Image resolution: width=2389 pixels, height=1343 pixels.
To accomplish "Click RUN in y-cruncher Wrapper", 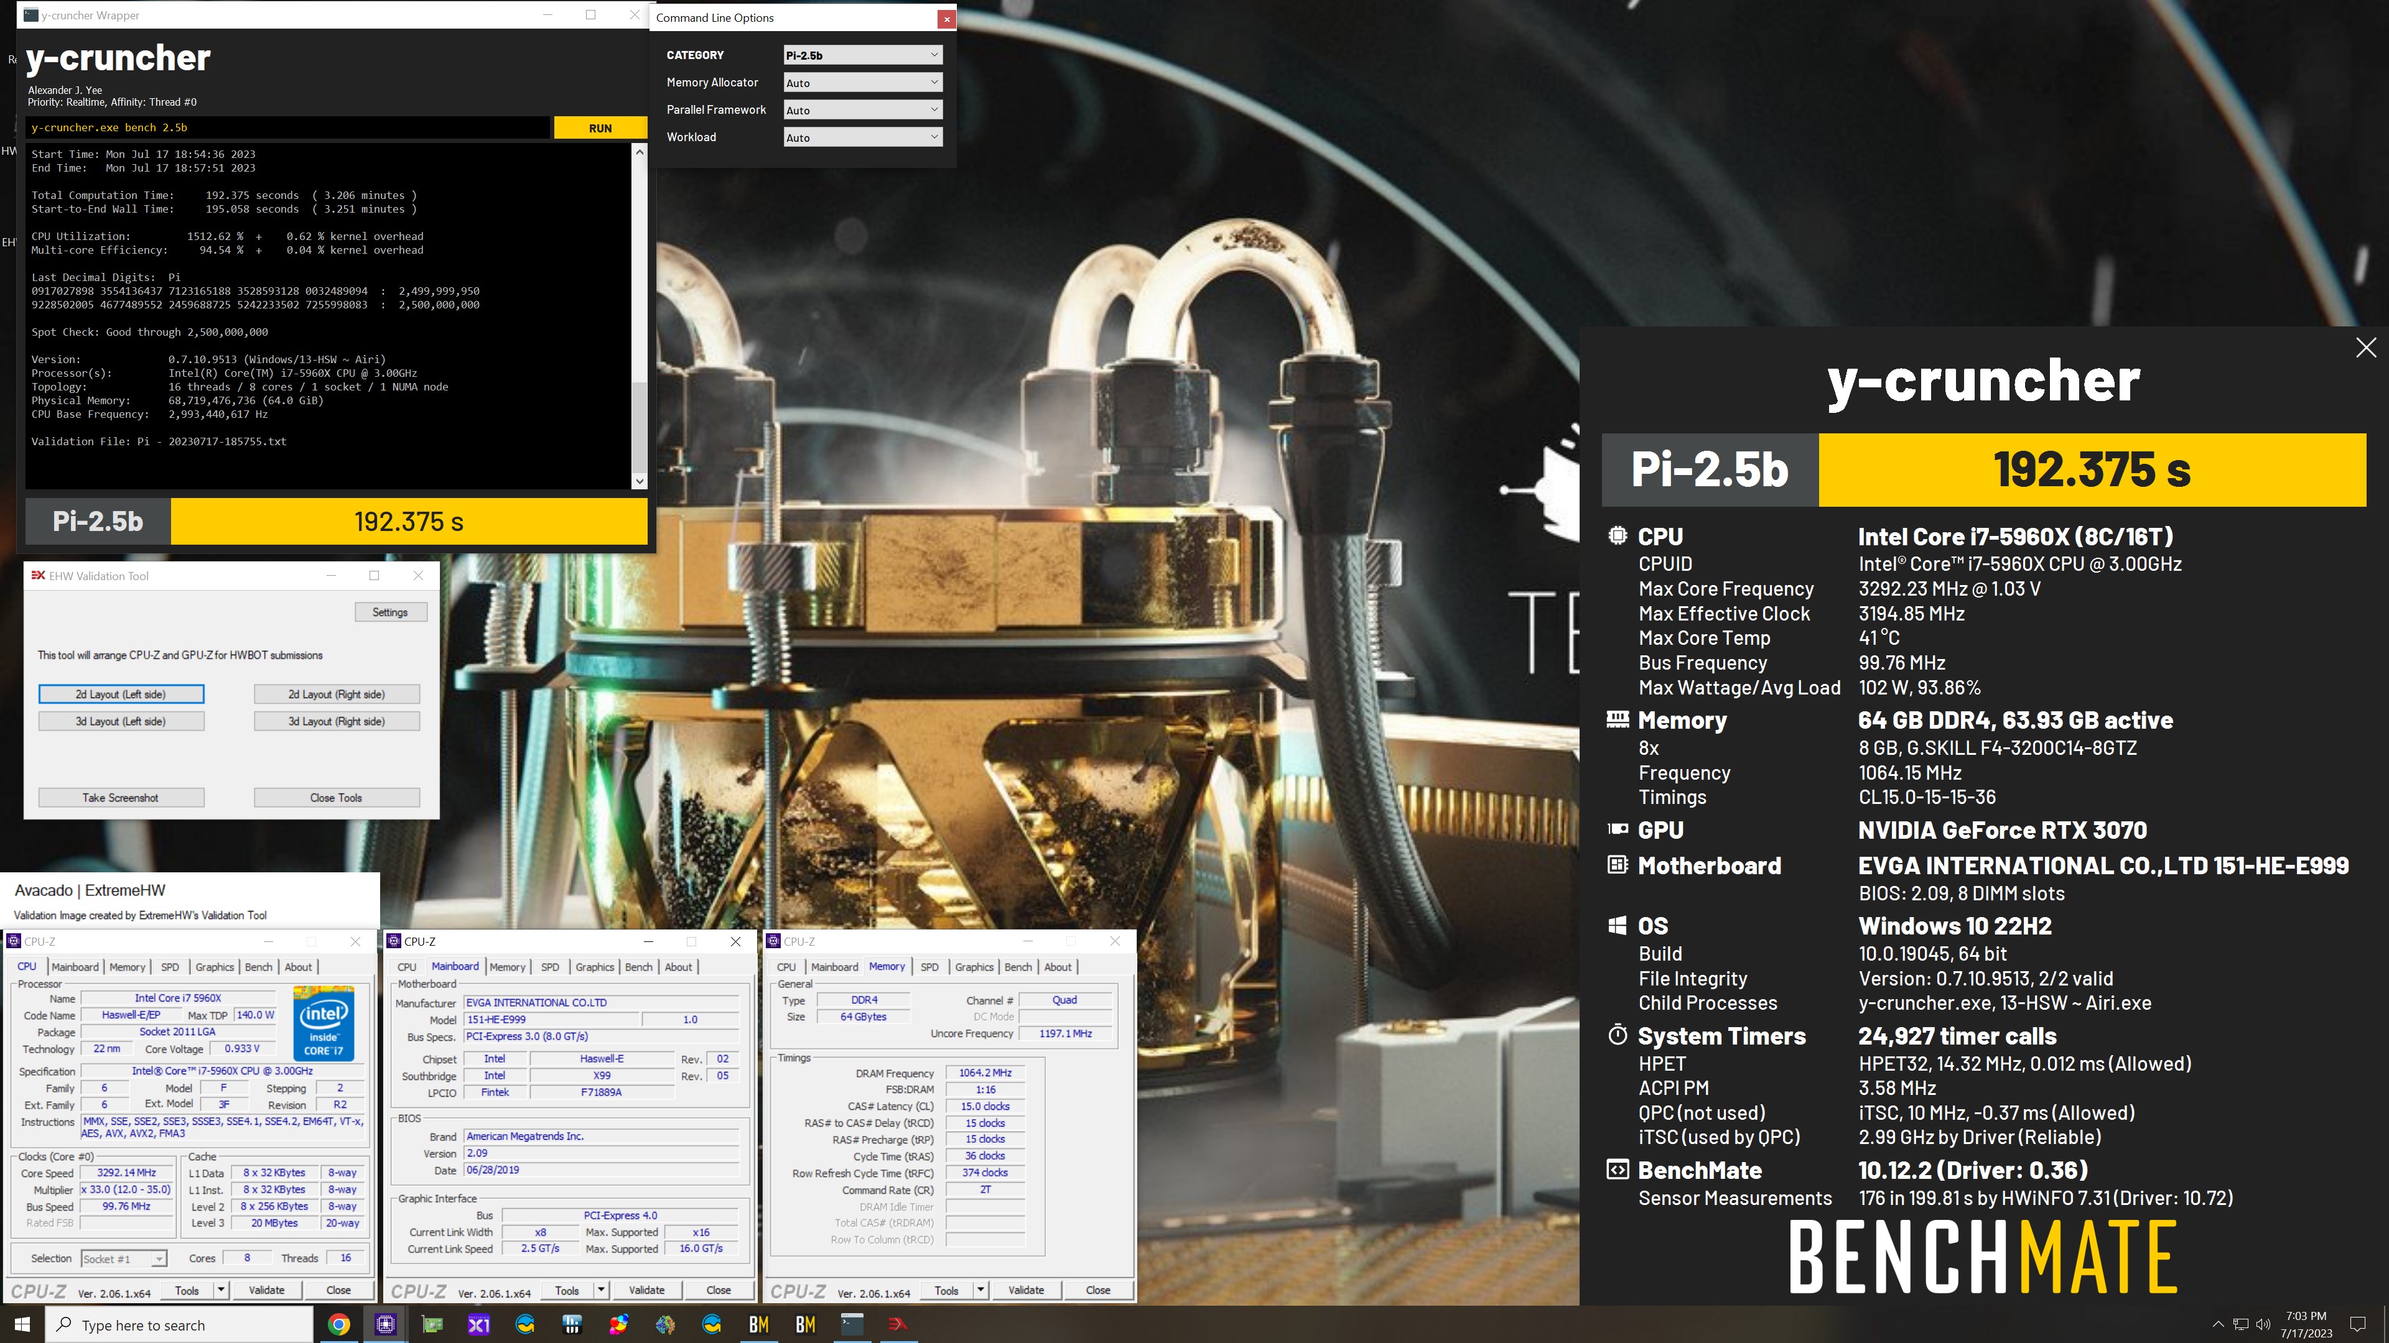I will pyautogui.click(x=600, y=128).
